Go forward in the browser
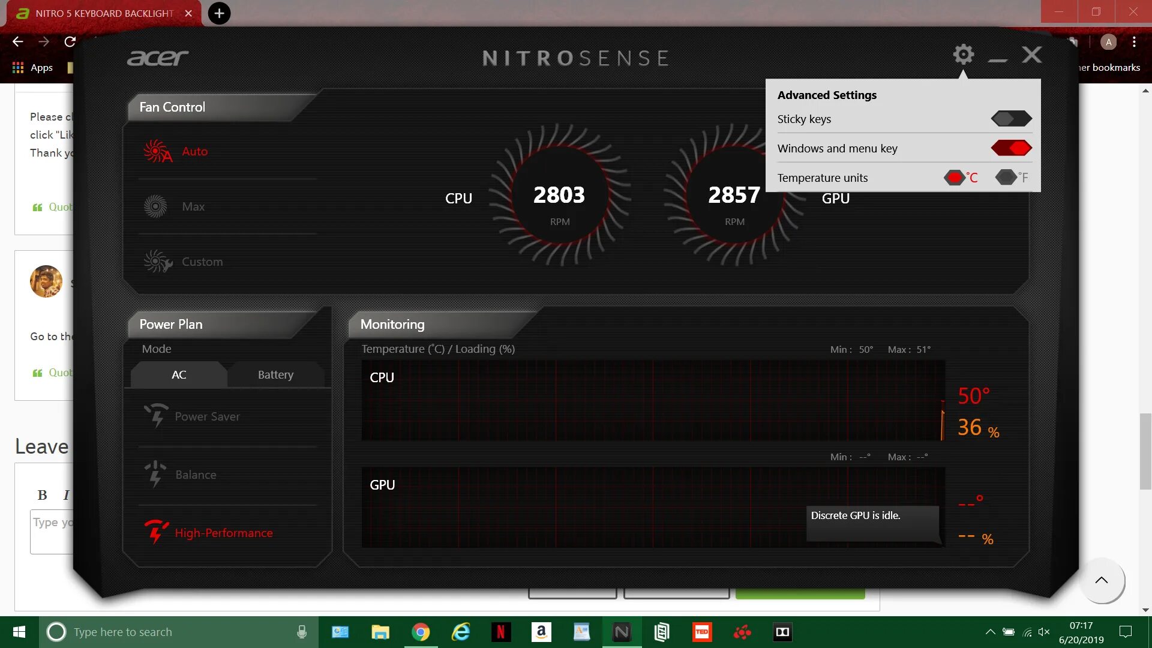Viewport: 1152px width, 648px height. point(44,41)
